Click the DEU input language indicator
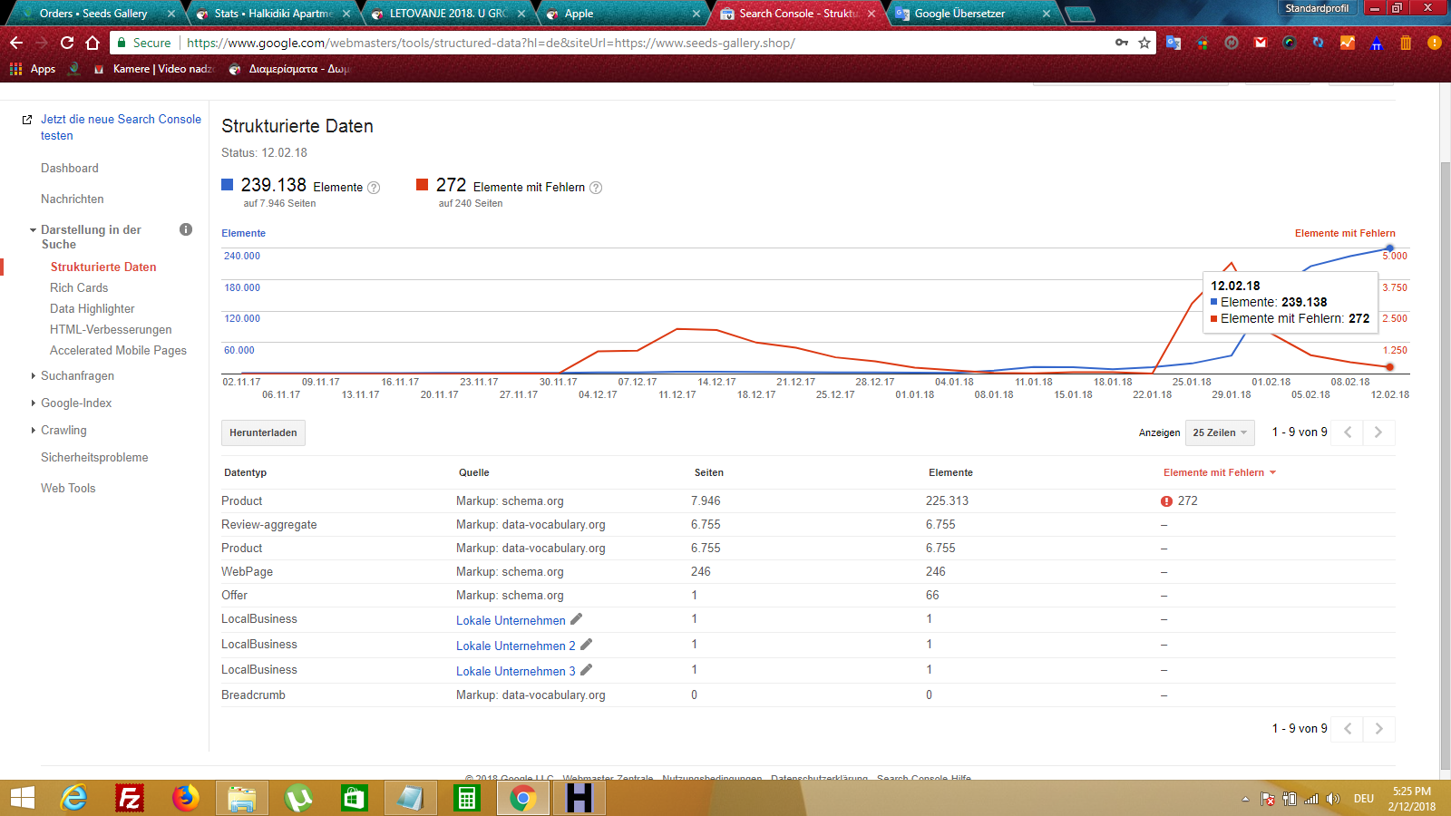Screen dimensions: 1451x816 tap(1364, 799)
